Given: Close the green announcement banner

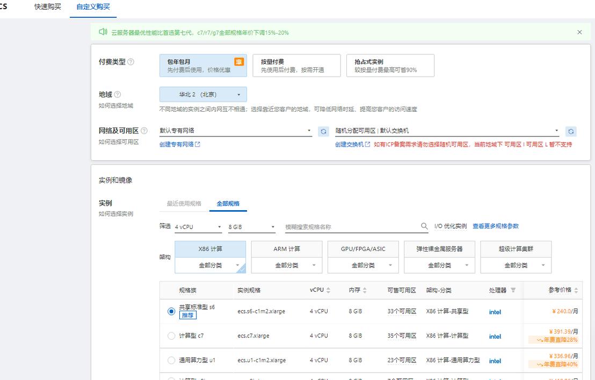Looking at the screenshot, I should click(579, 32).
